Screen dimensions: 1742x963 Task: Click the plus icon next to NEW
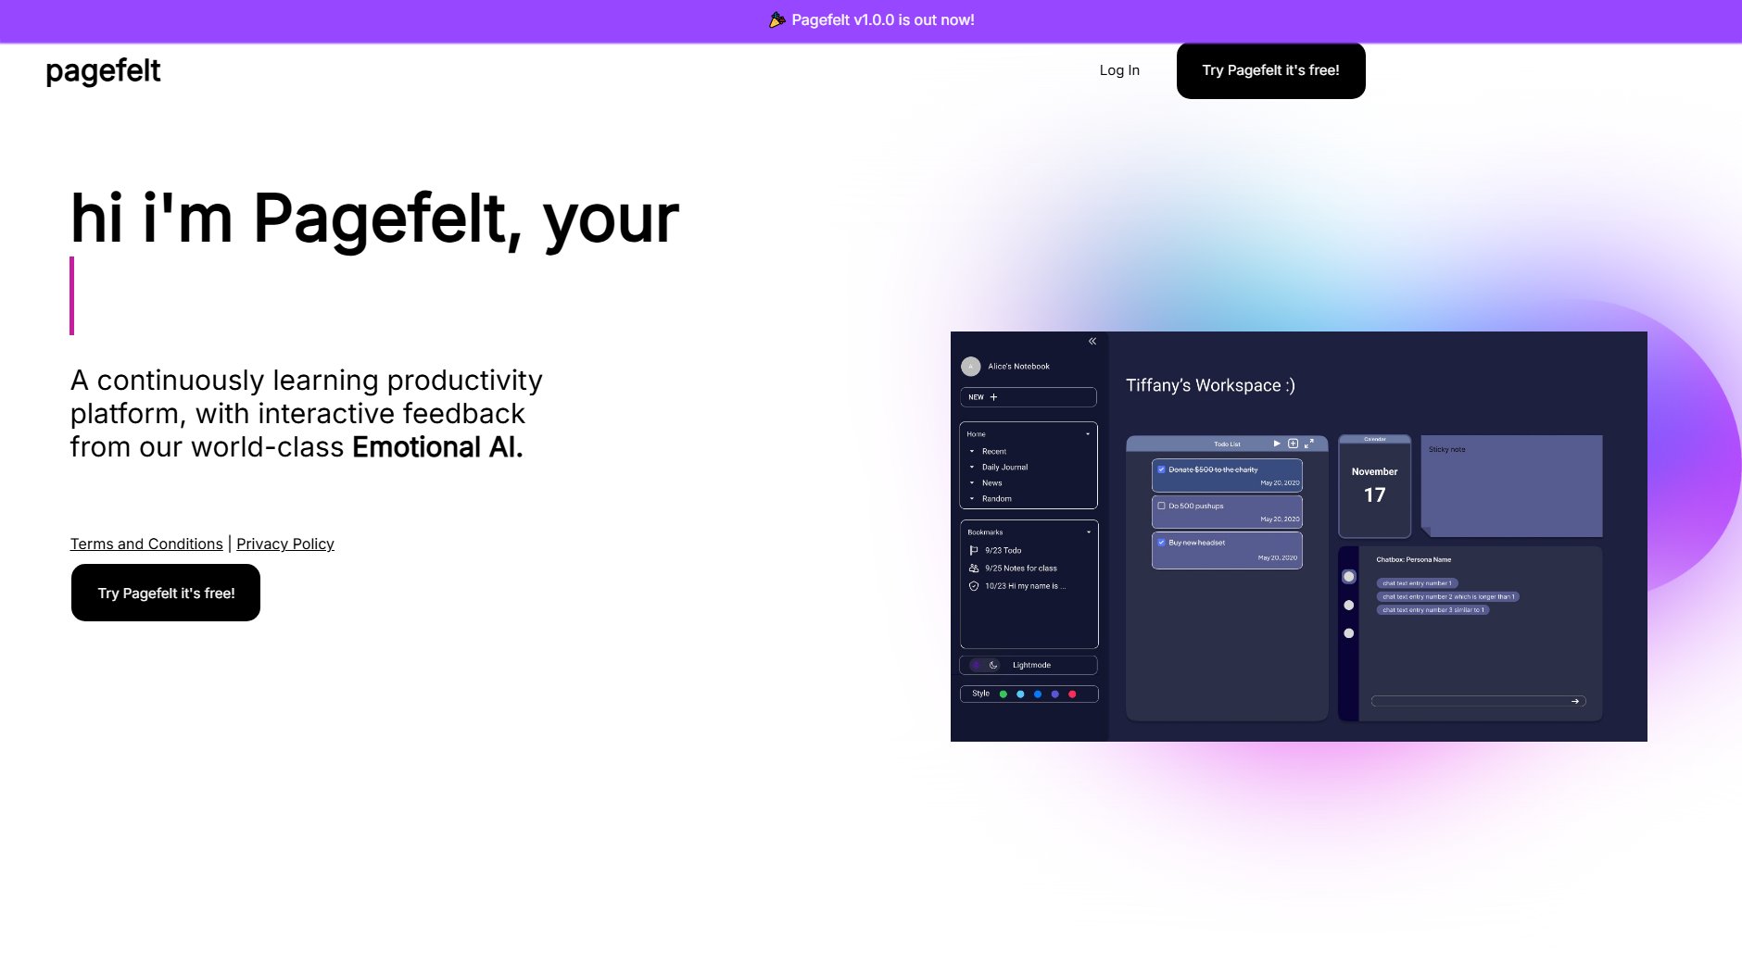tap(992, 396)
